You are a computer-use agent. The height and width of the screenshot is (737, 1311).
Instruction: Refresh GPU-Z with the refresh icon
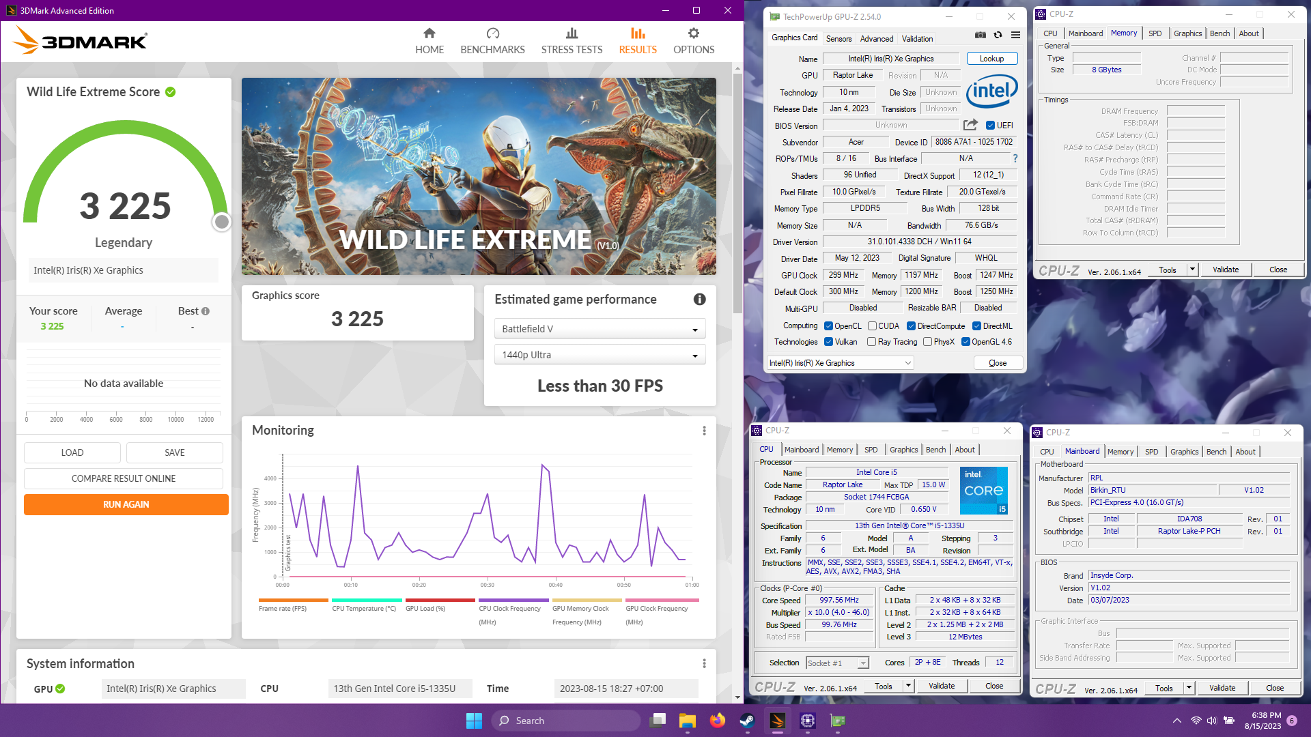[x=998, y=35]
